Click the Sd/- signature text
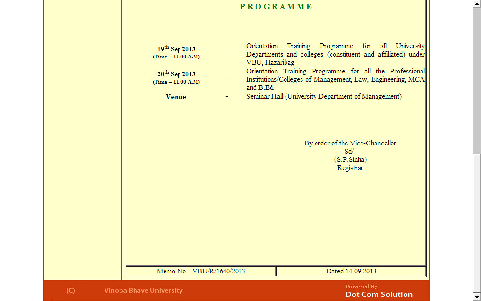The height and width of the screenshot is (301, 481). [350, 151]
